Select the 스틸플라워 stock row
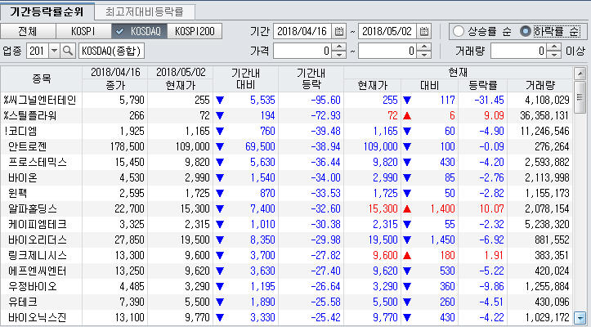Viewport: 591px width, 327px height. click(x=286, y=115)
